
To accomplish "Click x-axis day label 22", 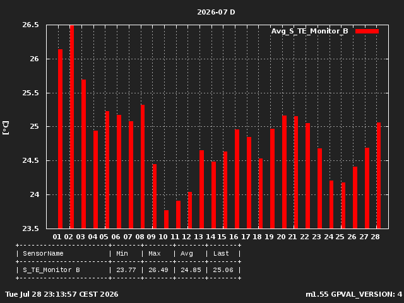I will click(304, 237).
